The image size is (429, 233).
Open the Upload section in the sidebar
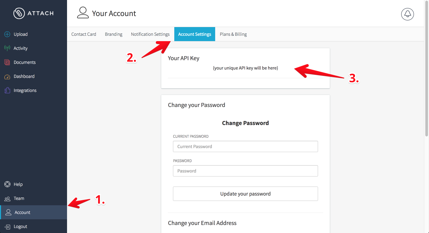pos(20,34)
